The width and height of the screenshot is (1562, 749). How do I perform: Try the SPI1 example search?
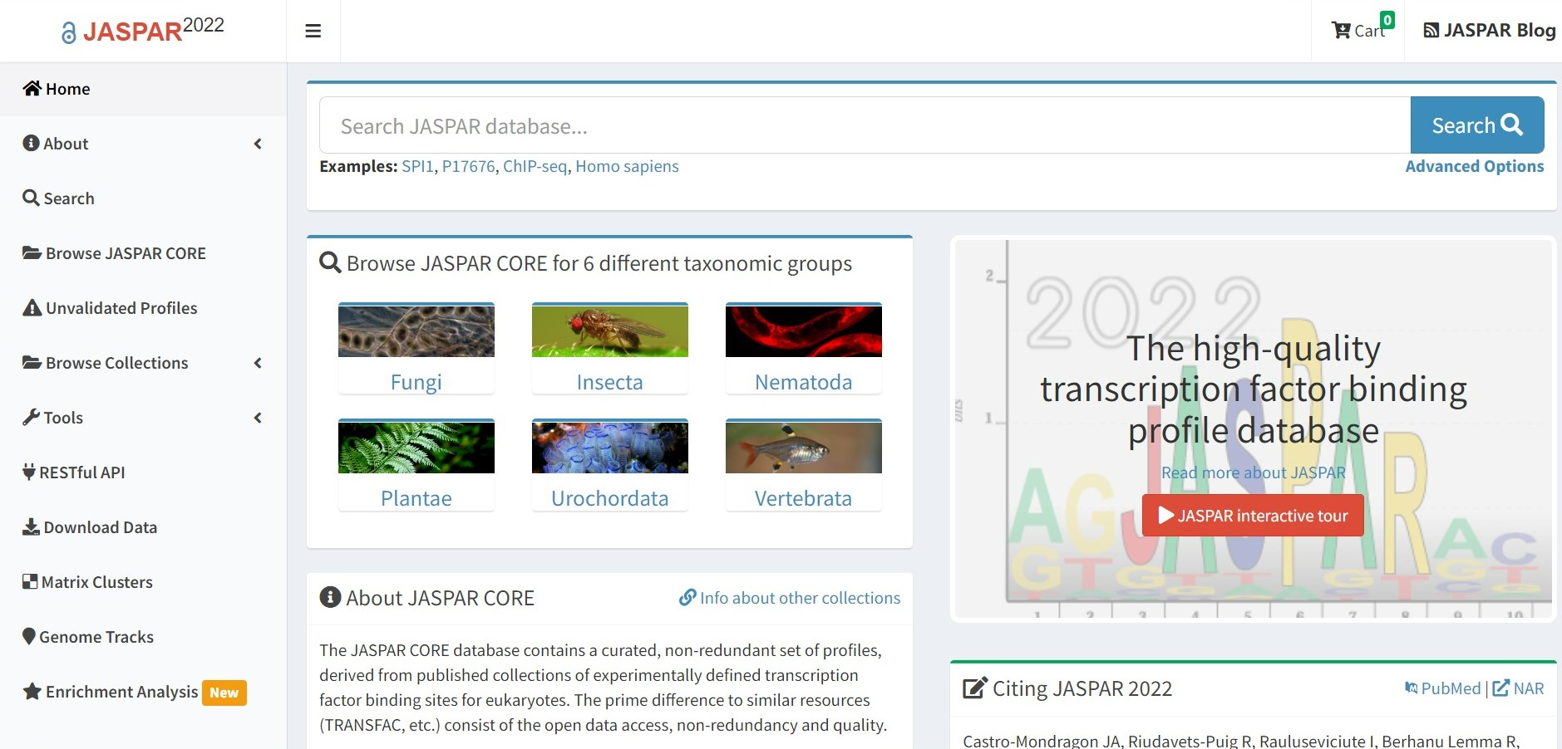(x=417, y=166)
